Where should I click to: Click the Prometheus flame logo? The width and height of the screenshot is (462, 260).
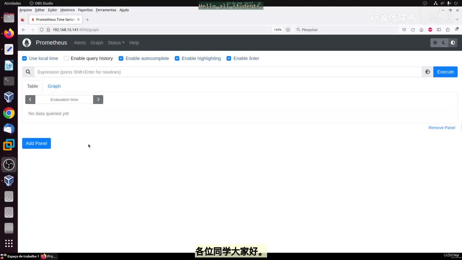[27, 43]
